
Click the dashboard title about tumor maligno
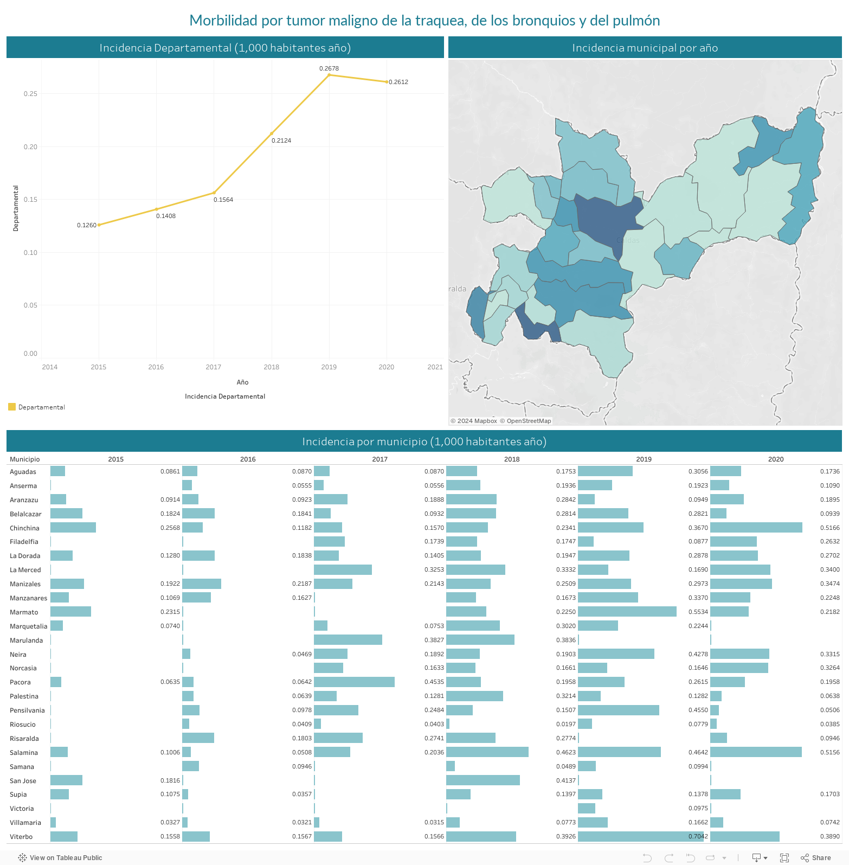click(x=424, y=21)
